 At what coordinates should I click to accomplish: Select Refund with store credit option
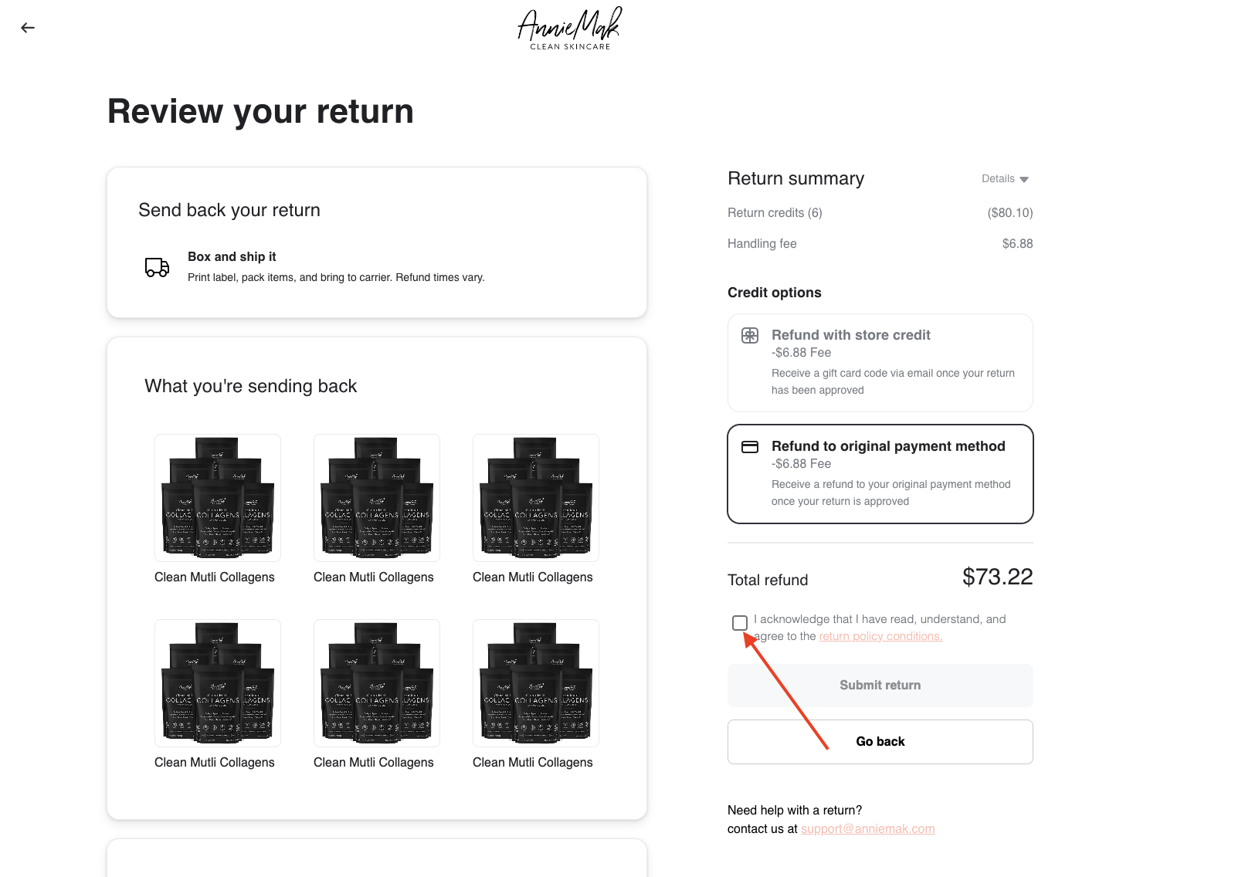pos(880,363)
